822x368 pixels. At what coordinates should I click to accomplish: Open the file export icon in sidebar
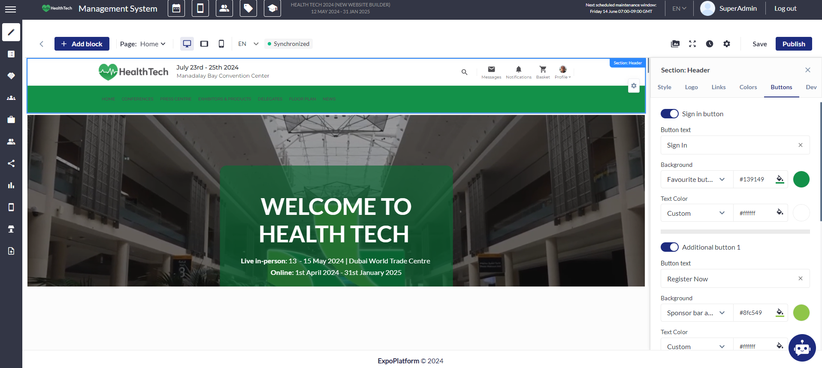click(x=11, y=251)
